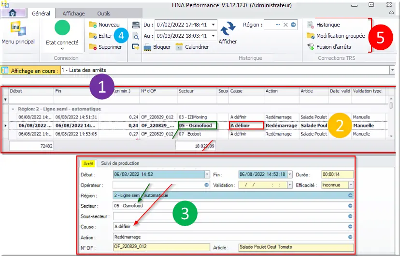
Task: Refresh the data with Afficher
Action: (x=228, y=33)
